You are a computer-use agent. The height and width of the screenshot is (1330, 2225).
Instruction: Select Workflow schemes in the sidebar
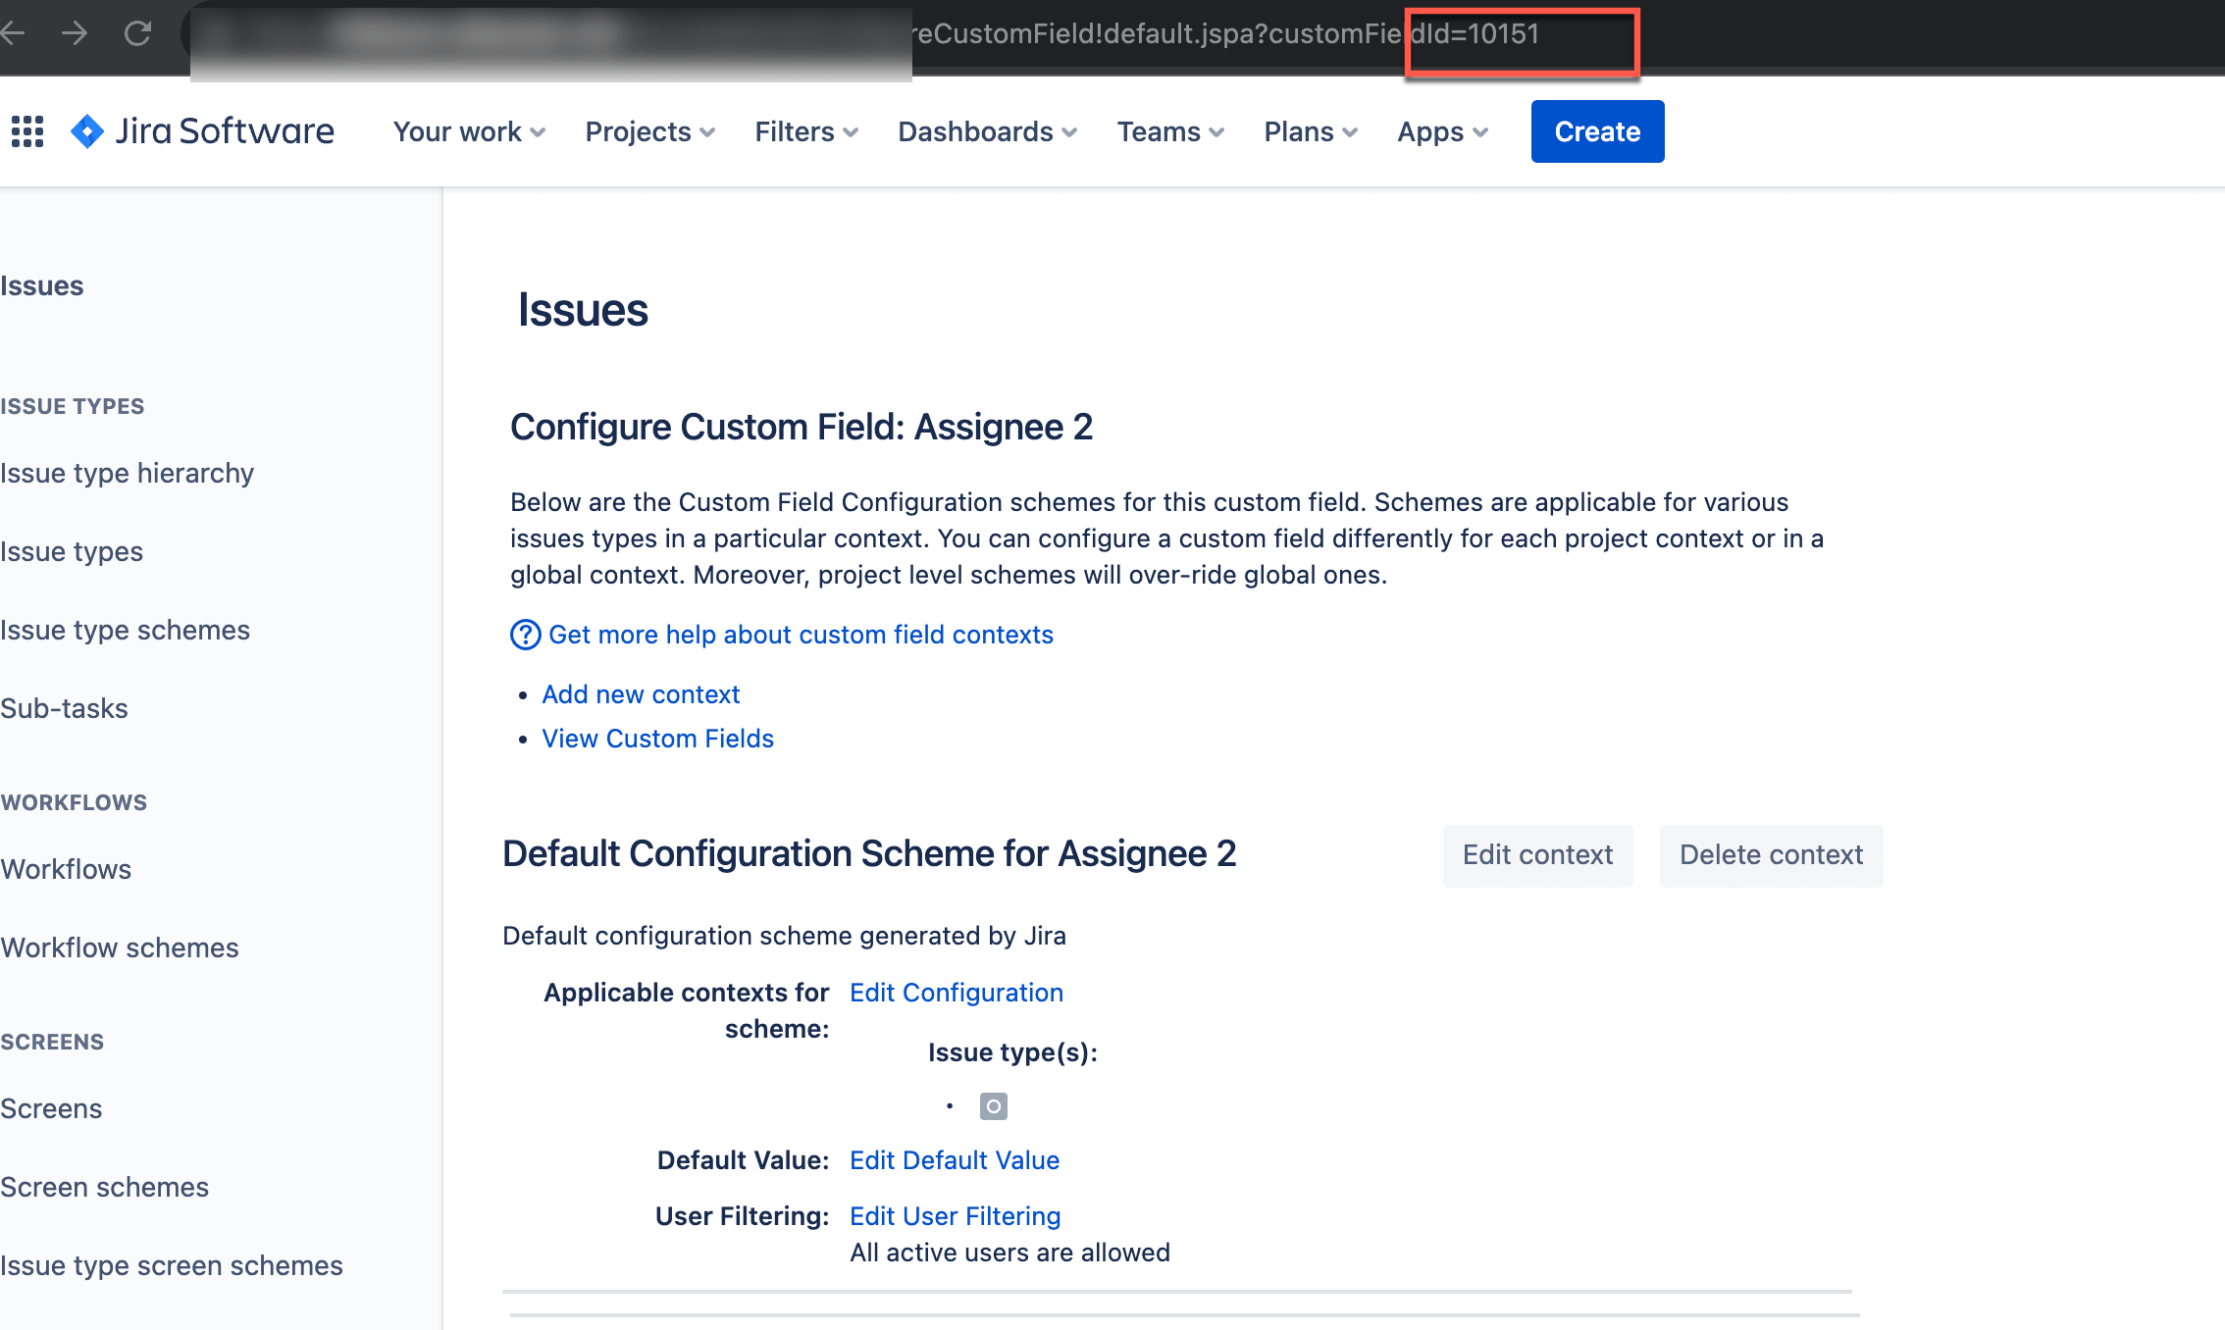pos(120,947)
